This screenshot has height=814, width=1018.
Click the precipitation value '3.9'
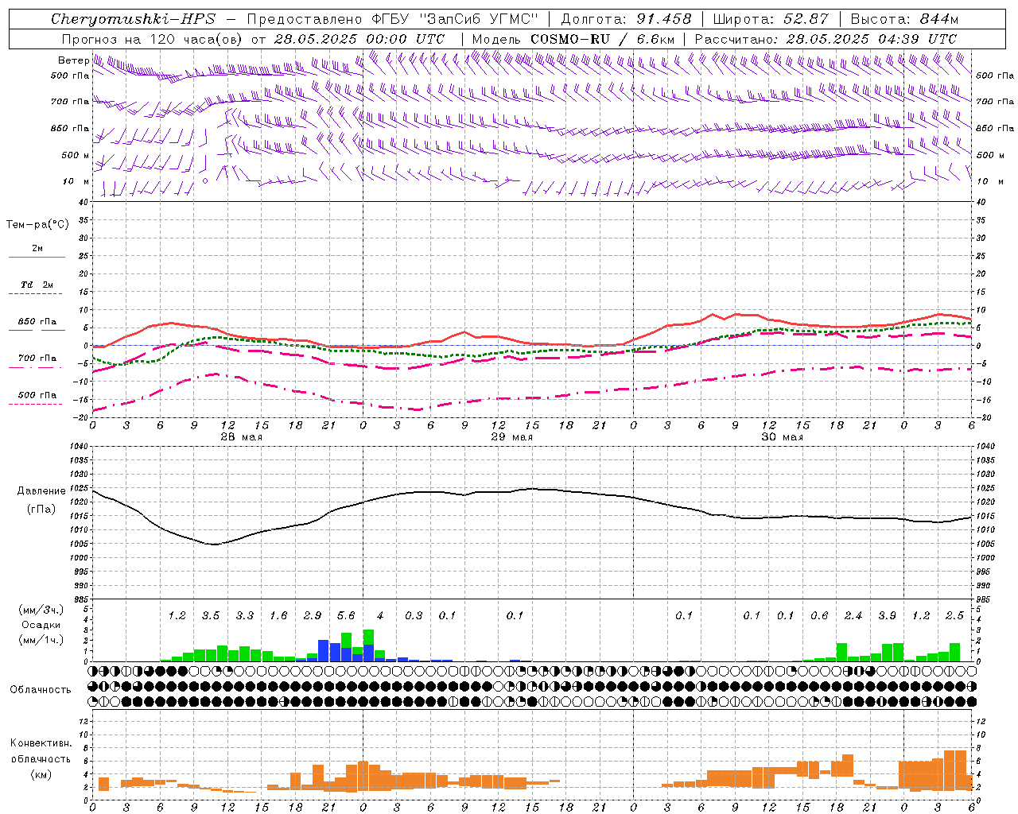coord(887,616)
